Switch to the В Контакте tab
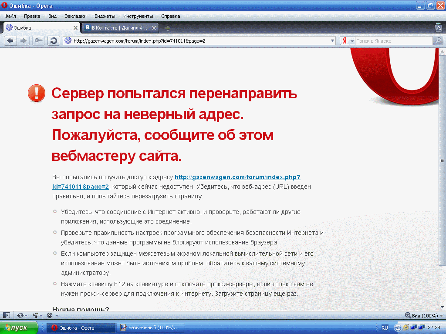Screen dimensions: 446x334 tap(120, 28)
